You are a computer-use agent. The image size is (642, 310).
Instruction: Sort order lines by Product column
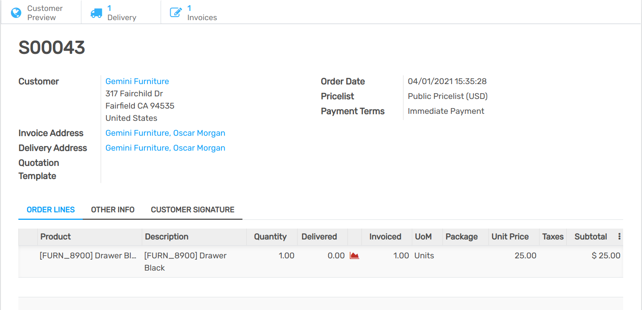click(56, 236)
